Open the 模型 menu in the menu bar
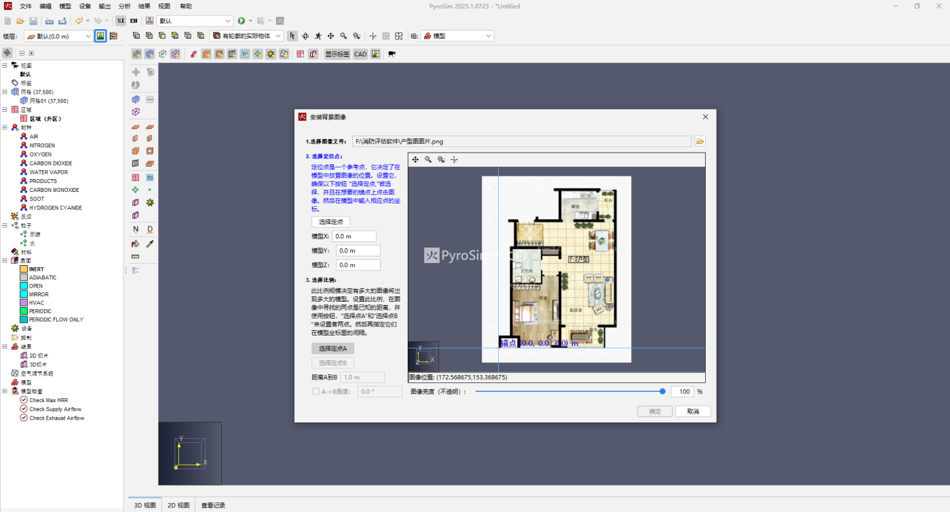Screen dimensions: 950x512 coord(64,6)
